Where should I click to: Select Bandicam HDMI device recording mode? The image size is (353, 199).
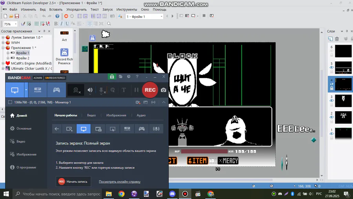[x=38, y=90]
